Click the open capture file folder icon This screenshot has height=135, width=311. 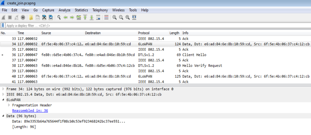click(x=31, y=18)
